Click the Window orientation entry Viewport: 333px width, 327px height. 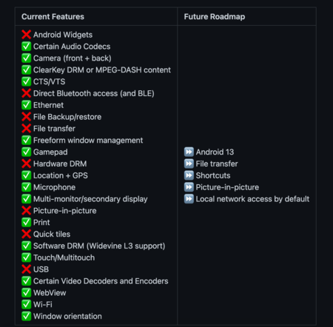tap(67, 316)
